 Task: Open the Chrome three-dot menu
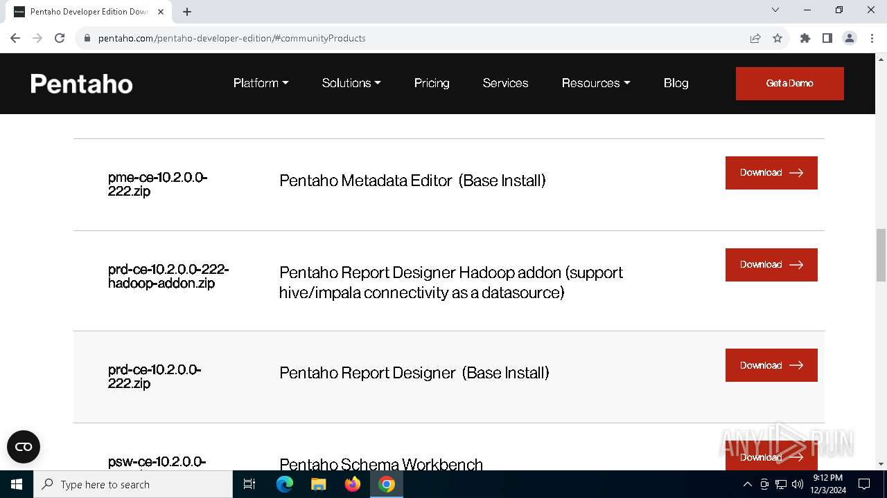872,38
